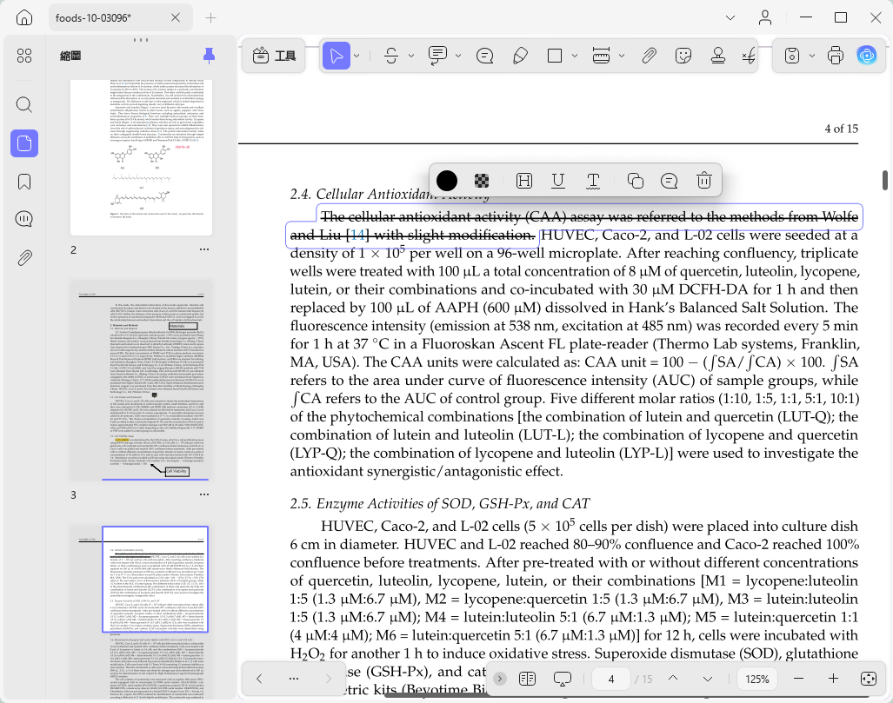Open a new tab with plus
893x703 pixels.
coord(210,17)
